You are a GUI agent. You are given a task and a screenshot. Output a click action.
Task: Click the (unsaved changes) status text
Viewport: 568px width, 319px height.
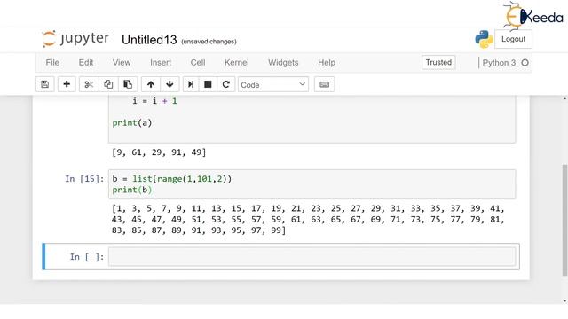(x=209, y=42)
